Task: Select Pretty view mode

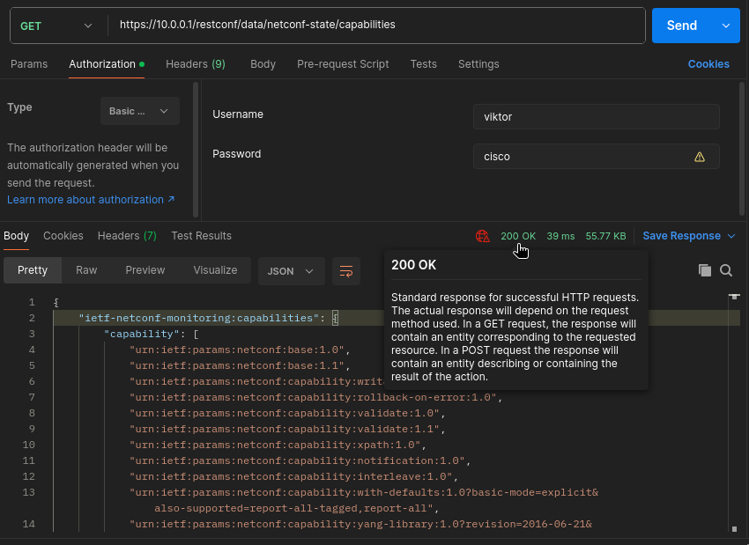Action: [x=33, y=270]
